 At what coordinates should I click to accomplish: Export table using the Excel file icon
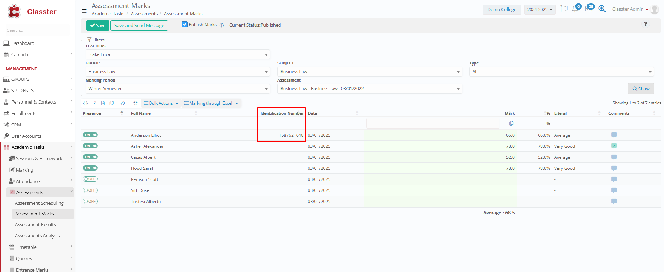pos(94,103)
